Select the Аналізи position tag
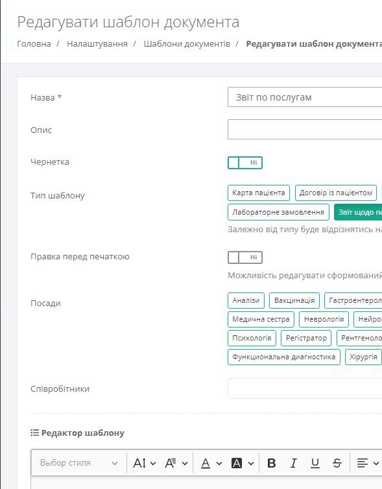 [246, 300]
